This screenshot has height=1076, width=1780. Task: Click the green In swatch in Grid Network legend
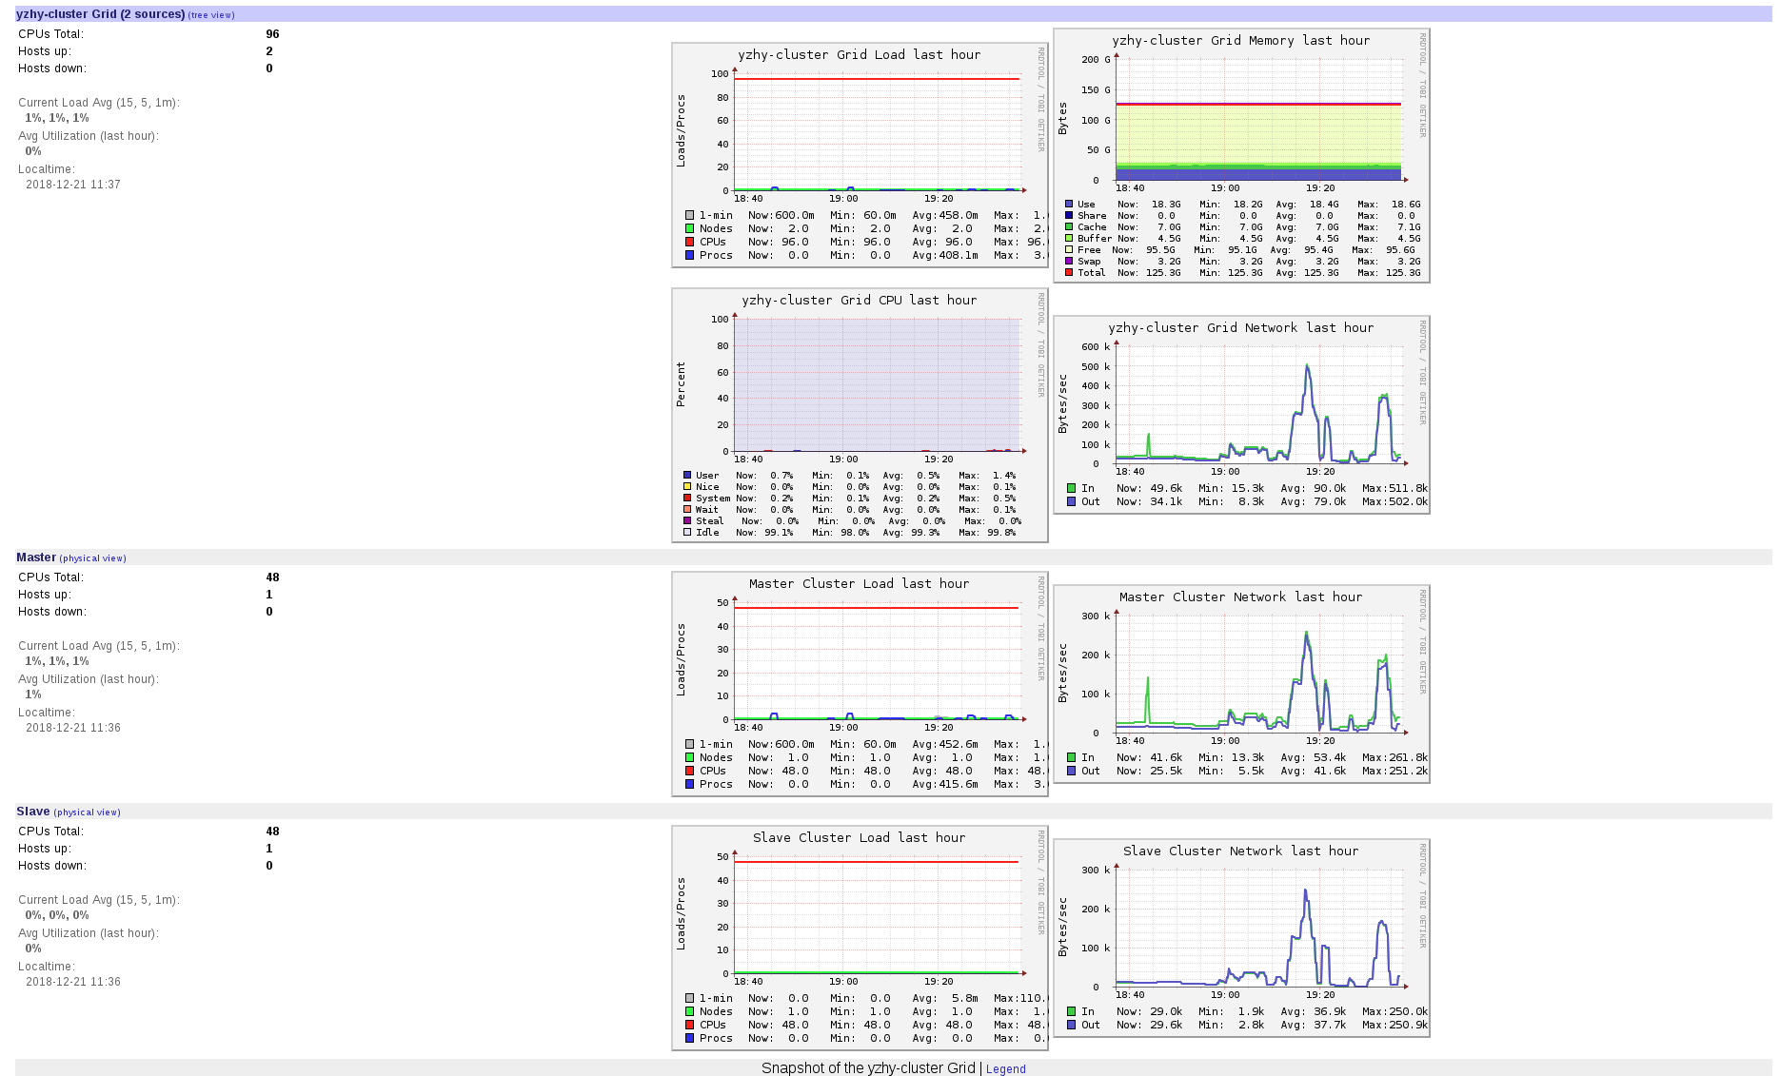point(1071,488)
